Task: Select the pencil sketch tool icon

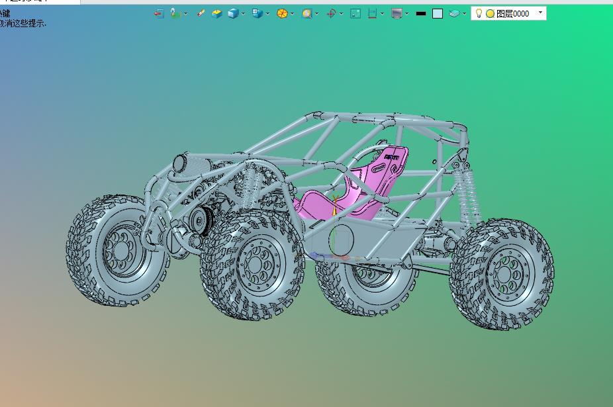Action: [x=201, y=13]
